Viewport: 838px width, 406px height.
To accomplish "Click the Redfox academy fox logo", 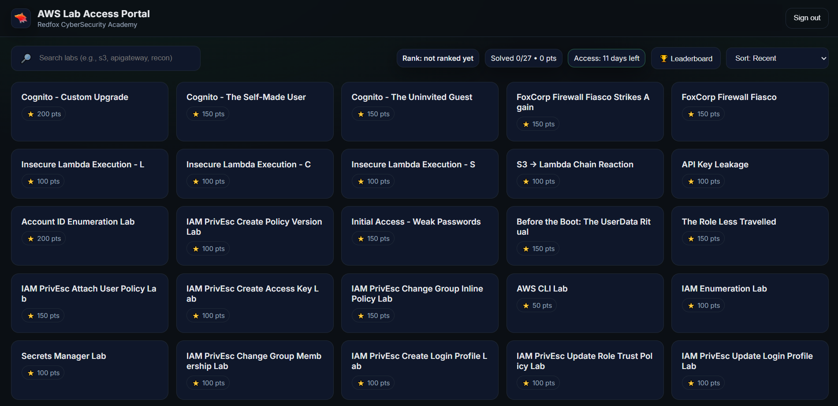I will click(21, 18).
